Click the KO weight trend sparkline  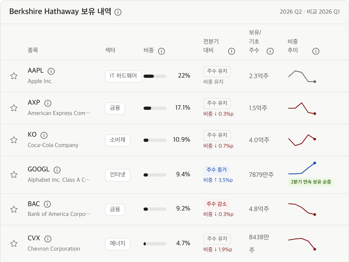[302, 140]
